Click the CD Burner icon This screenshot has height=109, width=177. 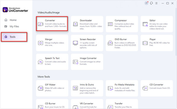[40, 107]
